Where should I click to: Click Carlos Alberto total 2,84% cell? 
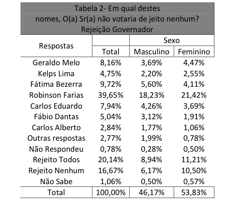[111, 127]
